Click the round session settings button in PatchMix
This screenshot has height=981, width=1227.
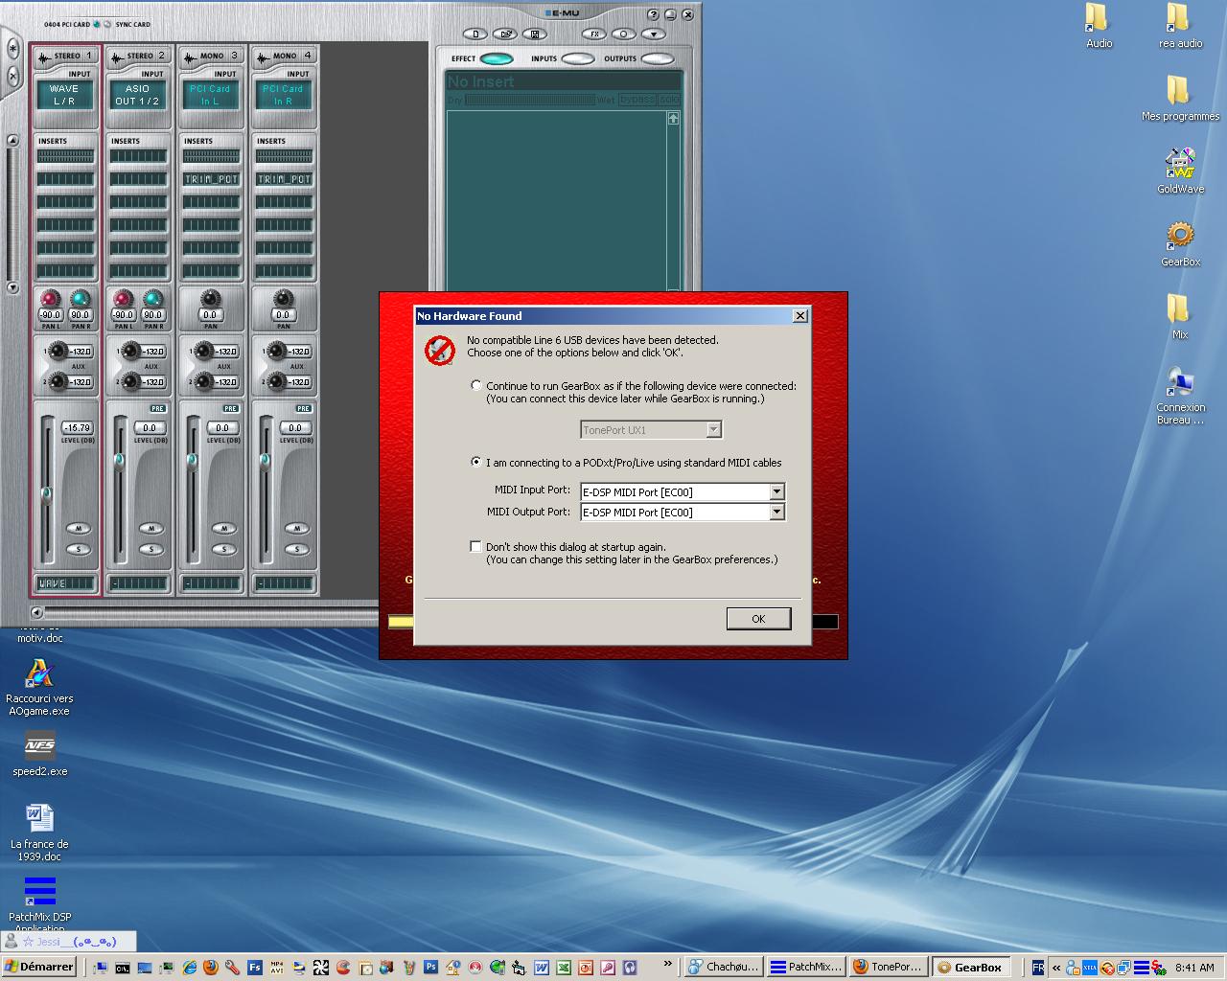pyautogui.click(x=624, y=34)
